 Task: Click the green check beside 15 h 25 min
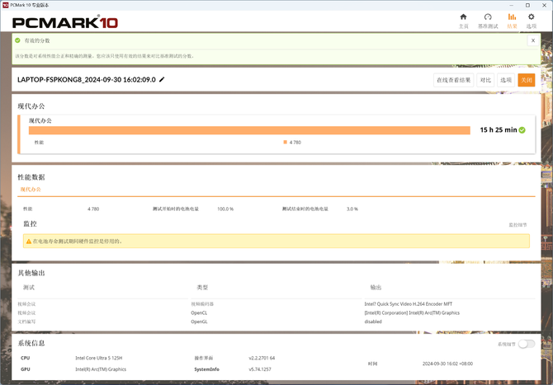[x=522, y=130]
